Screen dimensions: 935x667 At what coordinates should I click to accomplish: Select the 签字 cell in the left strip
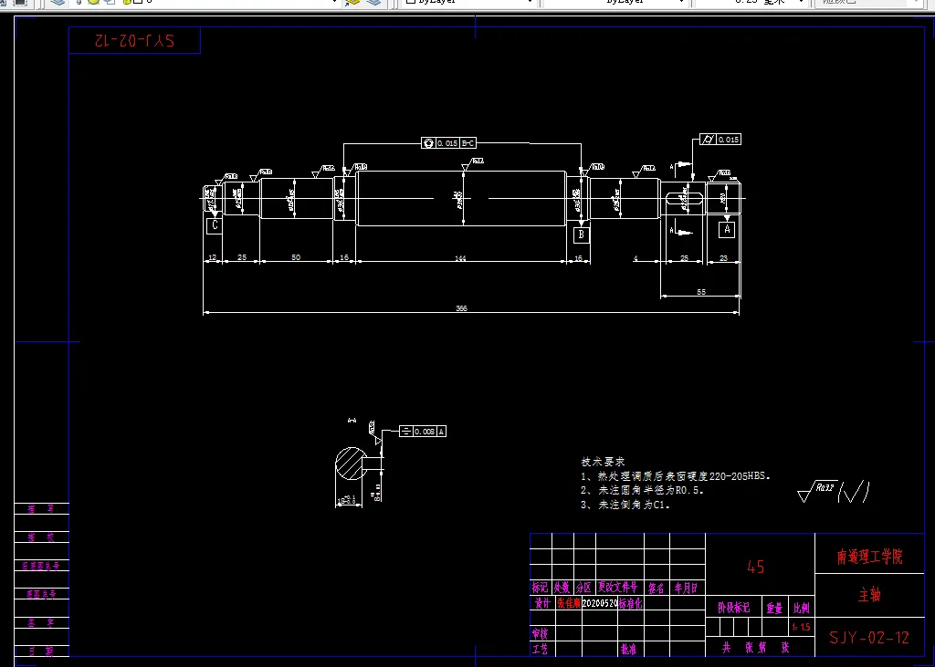(41, 623)
